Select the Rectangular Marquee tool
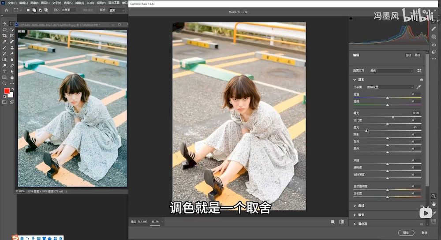The image size is (441, 240). pyautogui.click(x=11, y=24)
